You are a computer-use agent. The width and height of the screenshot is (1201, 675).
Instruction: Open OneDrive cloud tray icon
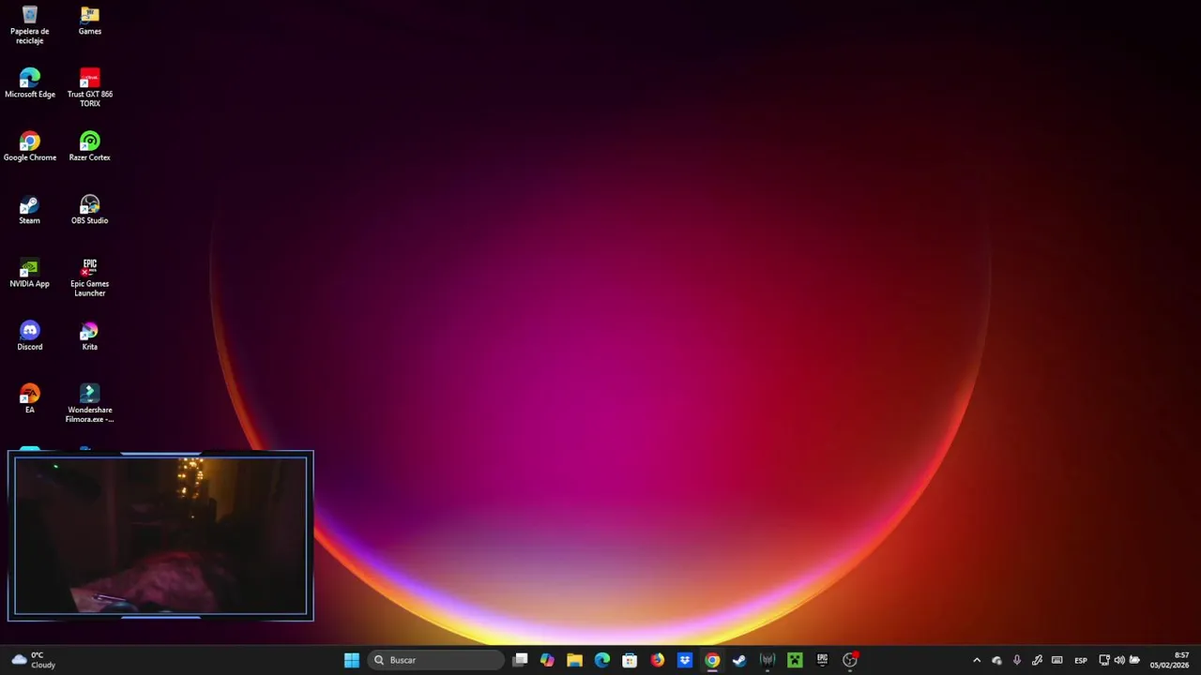coord(996,660)
